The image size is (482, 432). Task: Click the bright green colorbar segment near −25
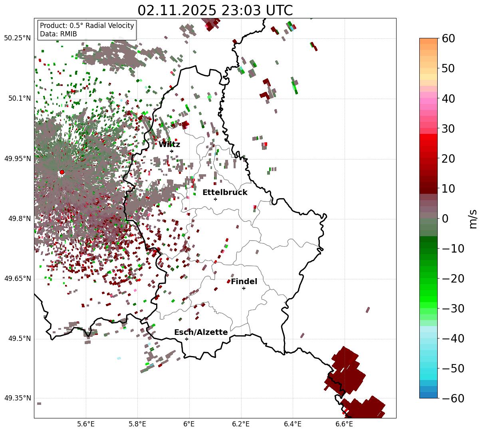pos(428,298)
